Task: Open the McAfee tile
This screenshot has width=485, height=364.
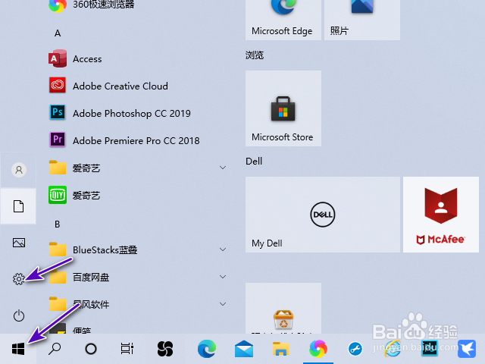Action: click(441, 215)
